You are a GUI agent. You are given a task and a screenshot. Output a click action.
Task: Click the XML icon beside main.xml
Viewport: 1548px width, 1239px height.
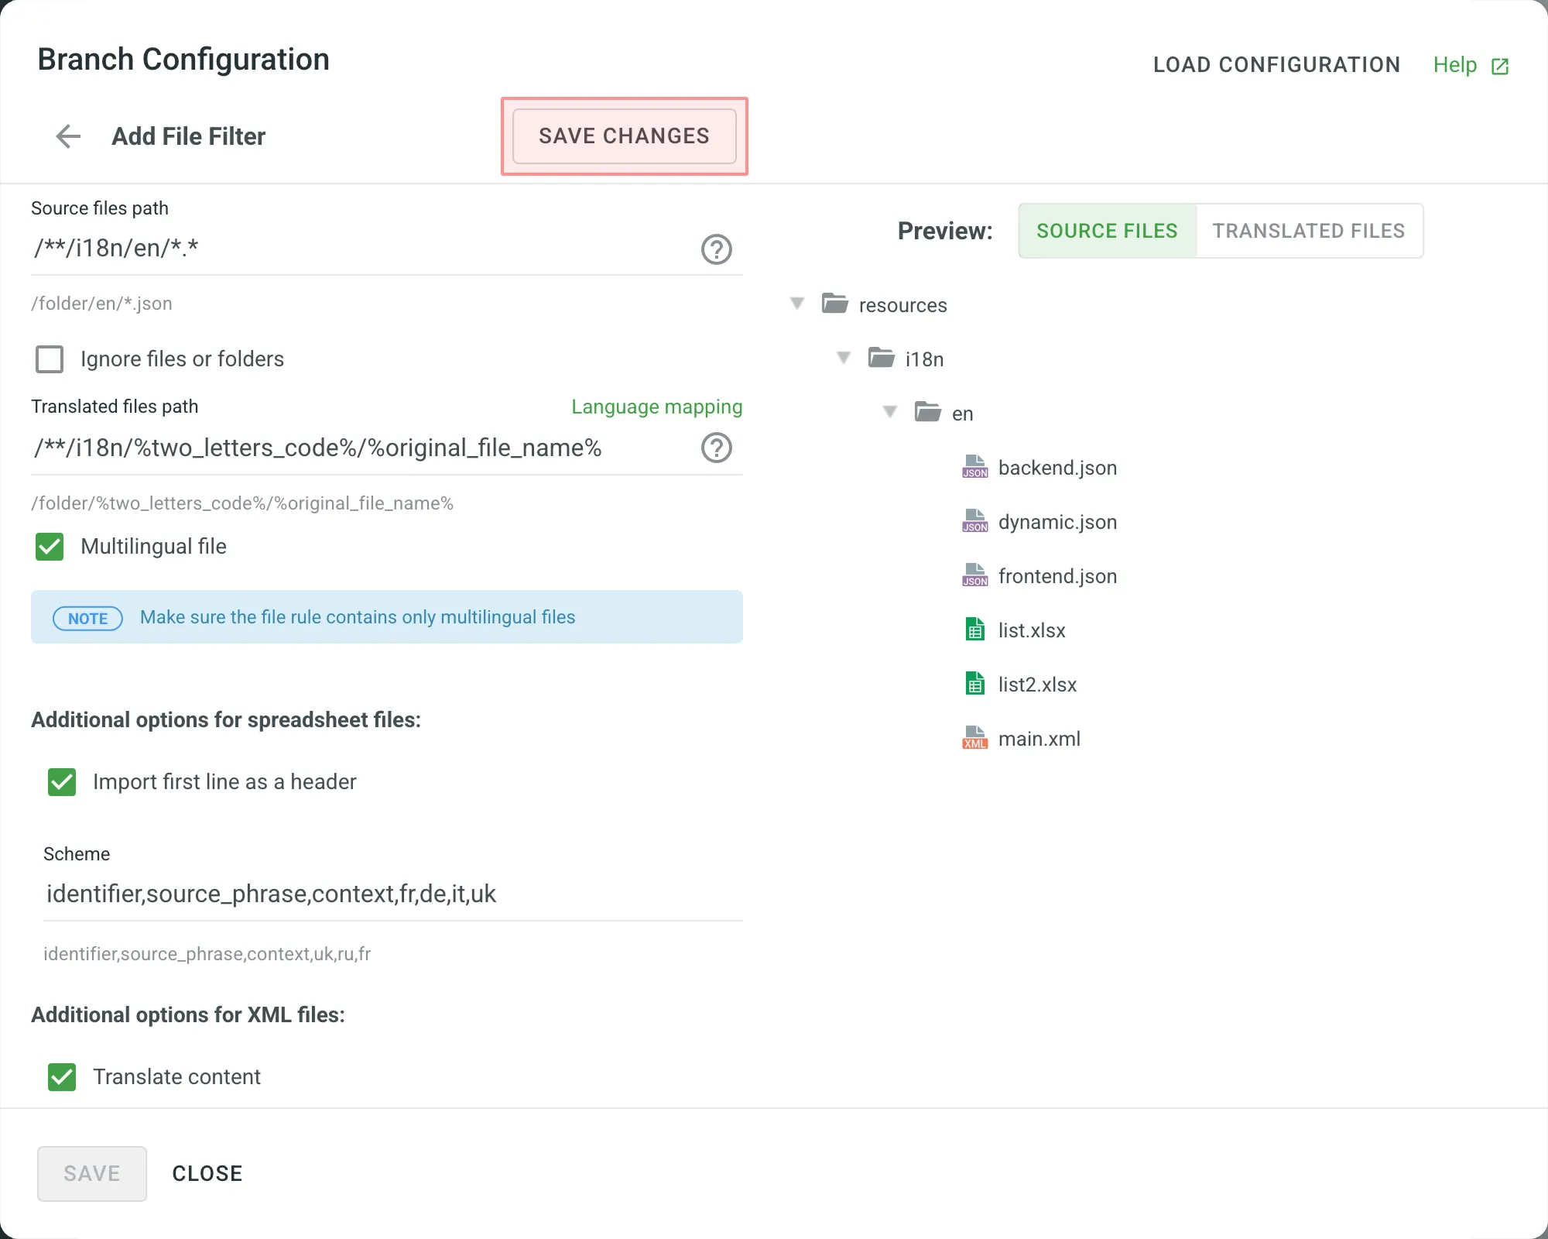[974, 738]
